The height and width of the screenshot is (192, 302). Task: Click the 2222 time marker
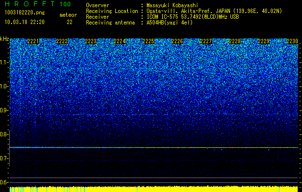coord(62,41)
